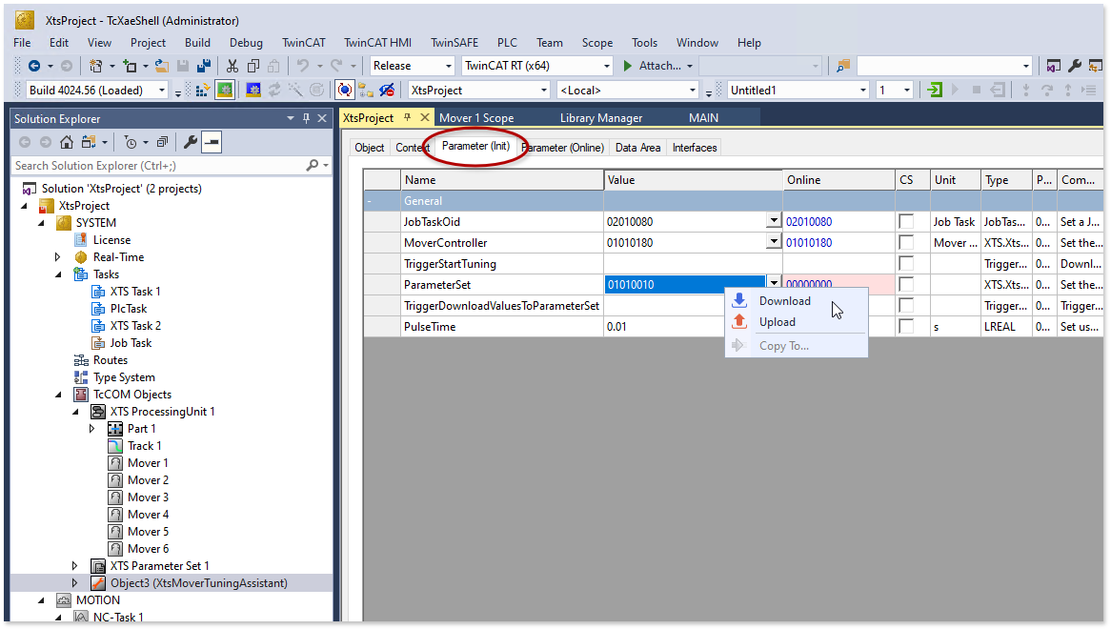The height and width of the screenshot is (629, 1111).
Task: Collapse the TcCOM Objects tree node
Action: click(59, 395)
